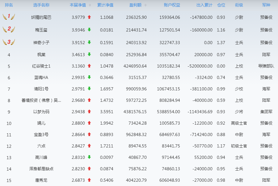Select profit value 4246950.64
The image size is (278, 186).
(135, 66)
